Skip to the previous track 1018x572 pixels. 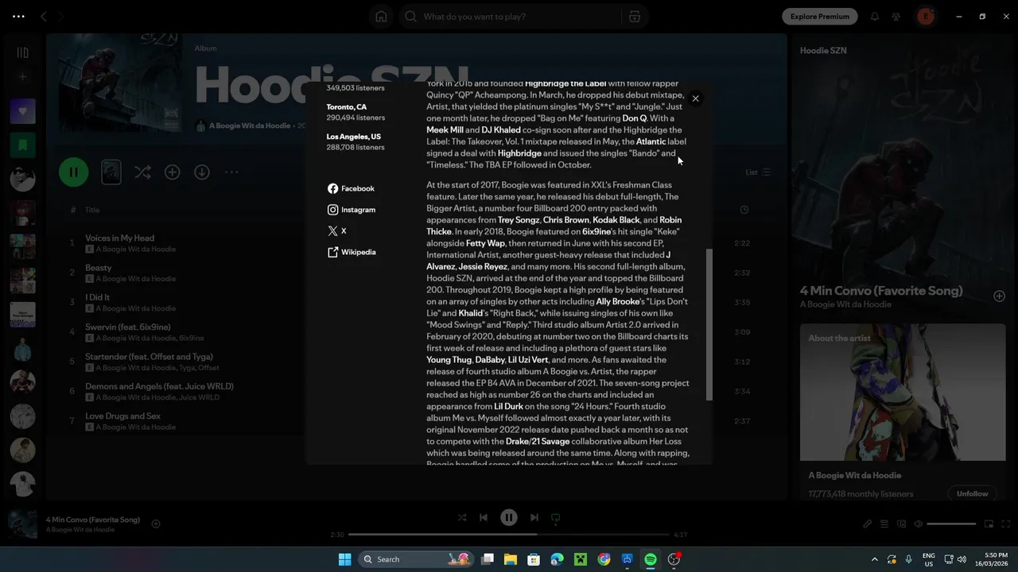484,517
